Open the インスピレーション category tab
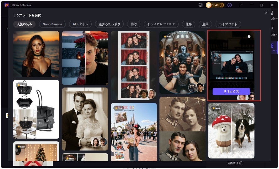This screenshot has height=169, width=279. [161, 24]
